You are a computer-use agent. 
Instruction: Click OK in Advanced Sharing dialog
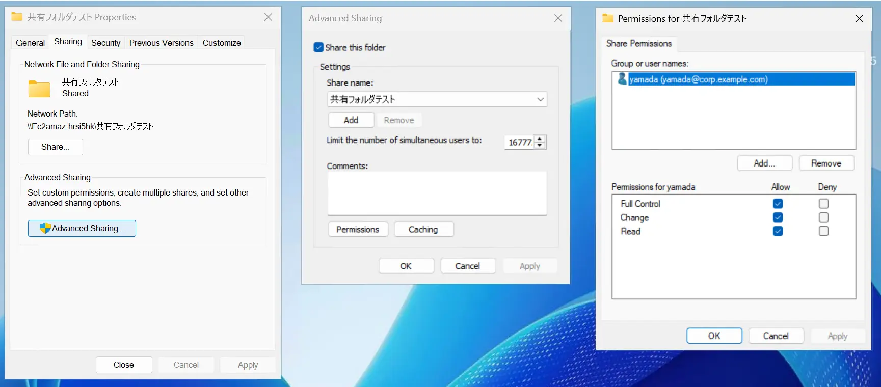406,266
